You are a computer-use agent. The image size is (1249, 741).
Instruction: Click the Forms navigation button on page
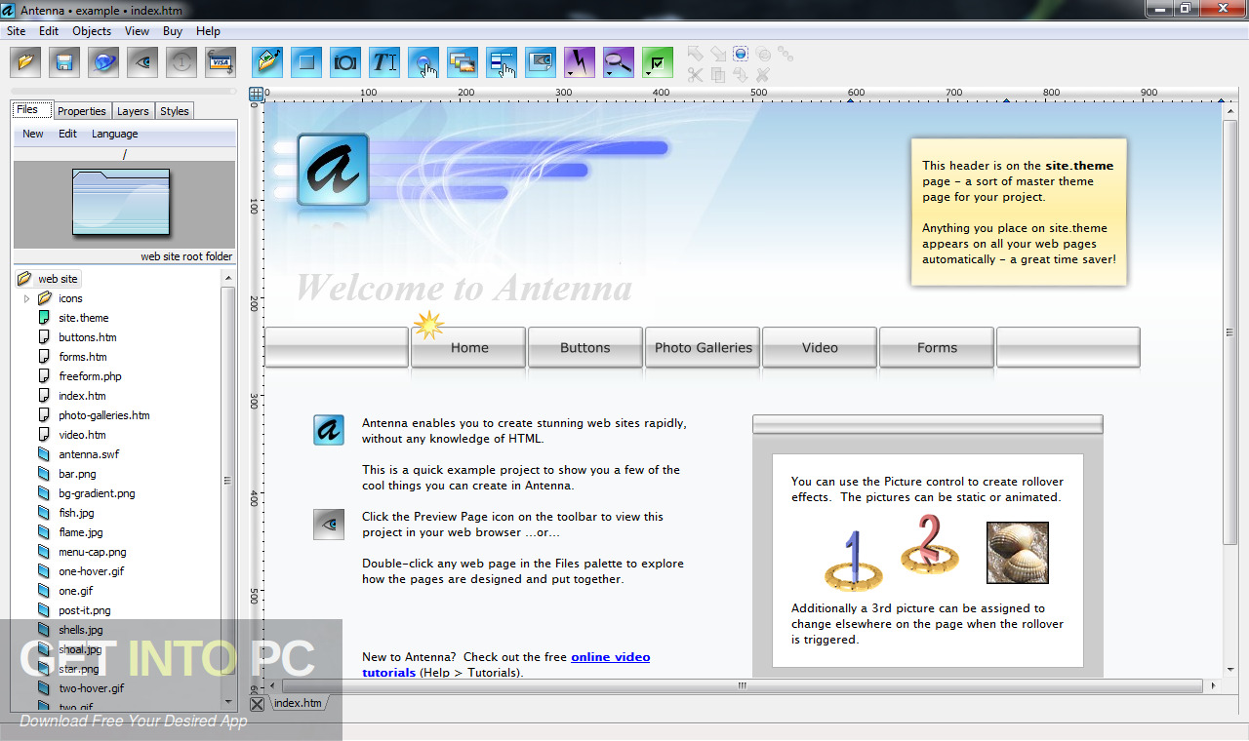tap(937, 347)
